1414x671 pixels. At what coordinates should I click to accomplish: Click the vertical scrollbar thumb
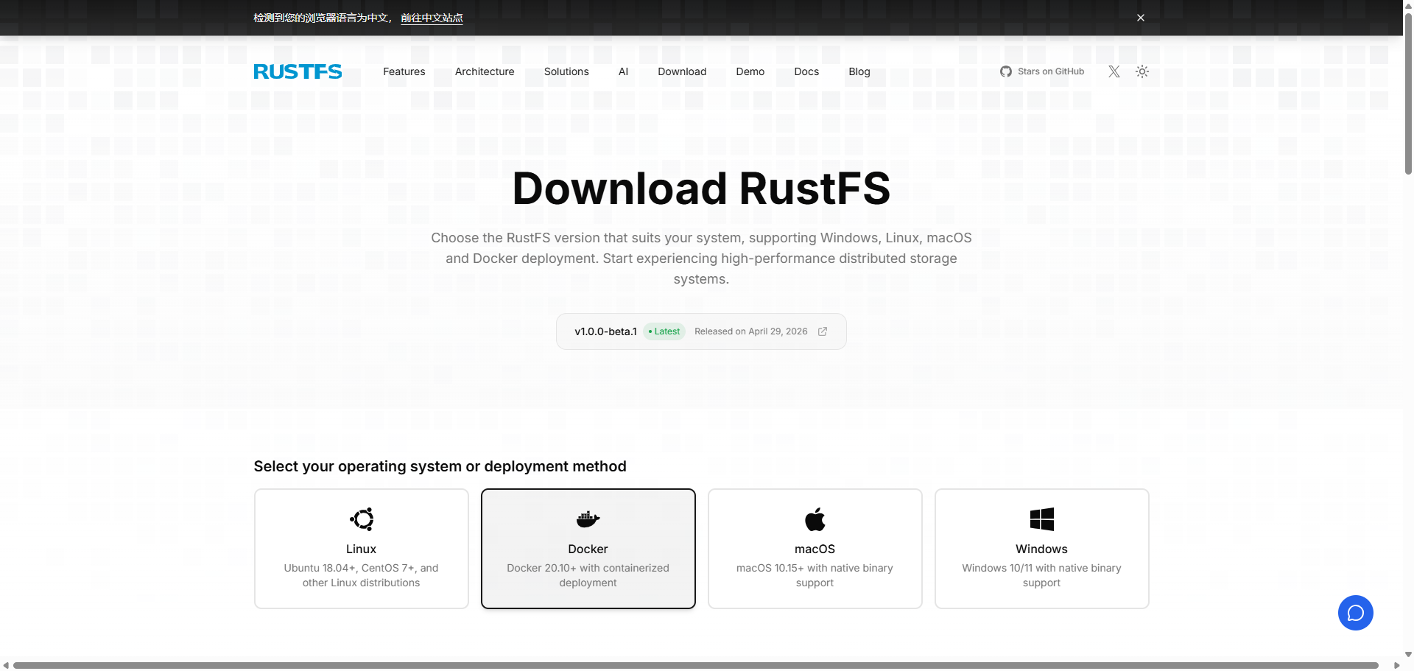1408,92
